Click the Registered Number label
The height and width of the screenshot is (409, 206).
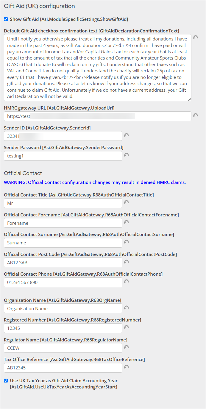72,320
